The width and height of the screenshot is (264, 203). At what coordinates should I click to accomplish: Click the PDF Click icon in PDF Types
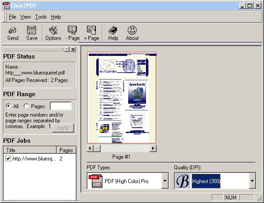click(95, 181)
